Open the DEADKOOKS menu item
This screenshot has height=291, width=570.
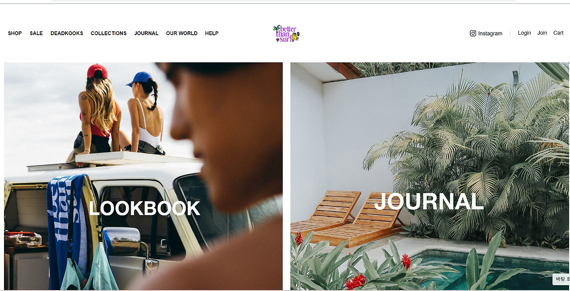(67, 33)
